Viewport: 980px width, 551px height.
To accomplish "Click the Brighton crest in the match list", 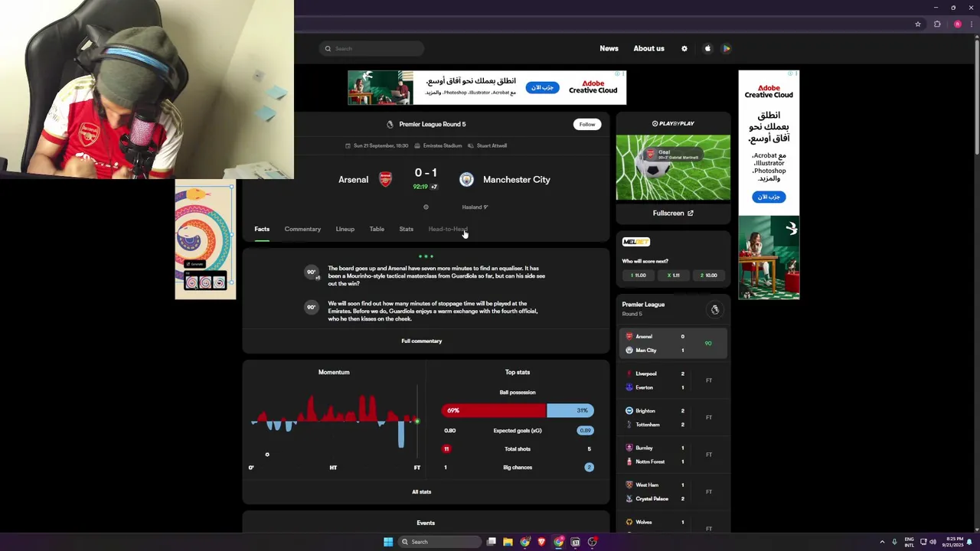I will click(629, 411).
